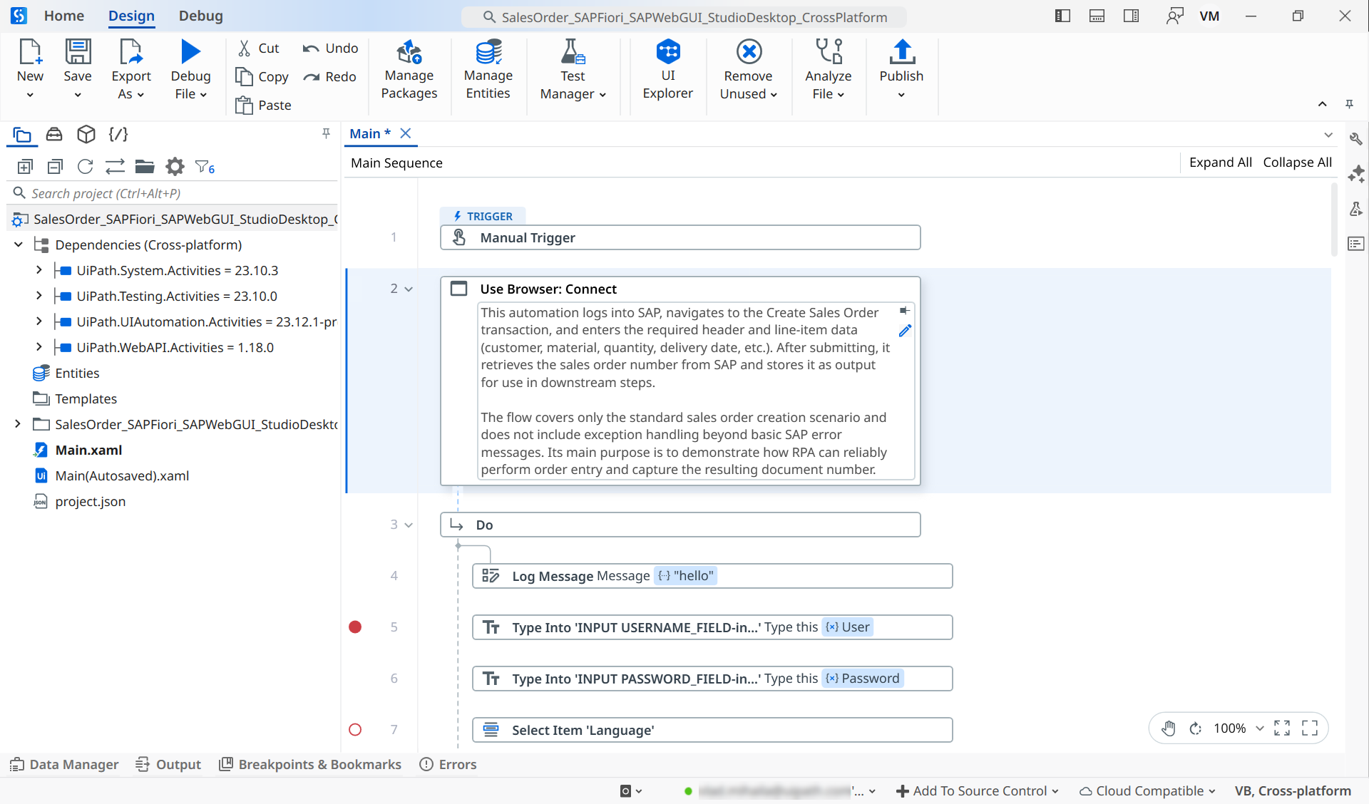Refresh the project panel
Viewport: 1369px width, 804px height.
point(85,167)
